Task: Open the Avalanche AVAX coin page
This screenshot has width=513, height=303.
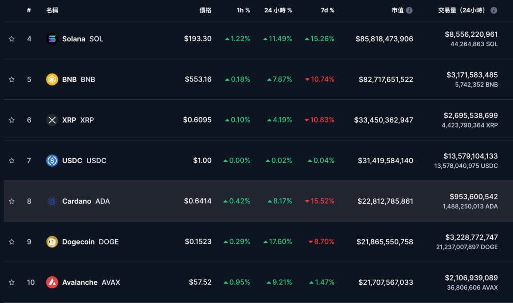Action: tap(91, 282)
